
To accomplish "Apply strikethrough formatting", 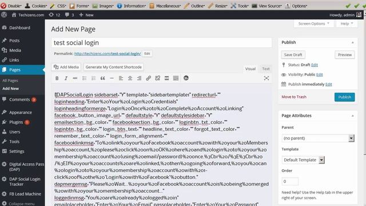I will (x=75, y=78).
